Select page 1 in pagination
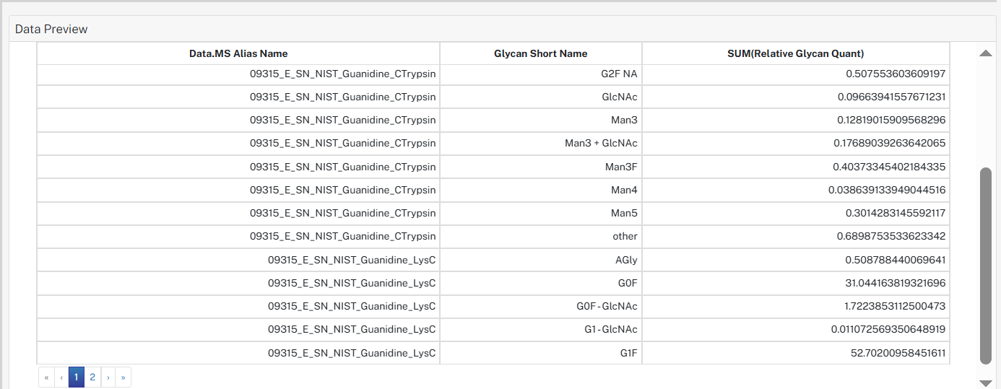This screenshot has height=389, width=1001. point(77,377)
